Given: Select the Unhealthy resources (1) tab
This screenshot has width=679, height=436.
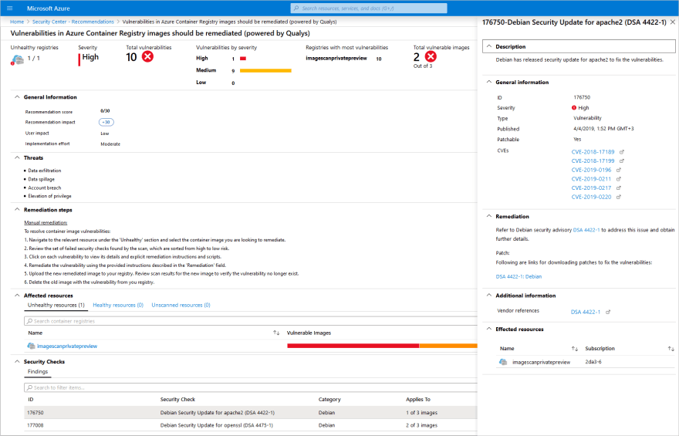Looking at the screenshot, I should coord(56,306).
